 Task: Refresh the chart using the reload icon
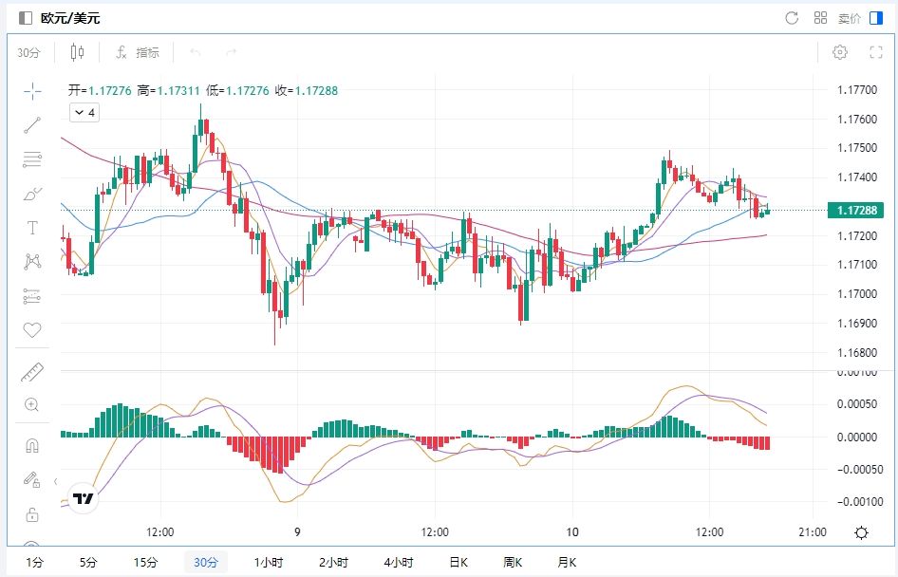pos(792,18)
